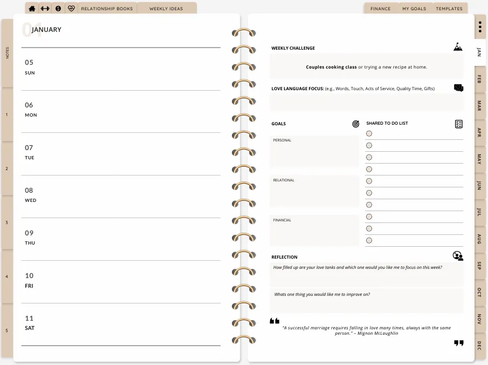Click the 05 SUN day section
The height and width of the screenshot is (365, 488).
(121, 69)
